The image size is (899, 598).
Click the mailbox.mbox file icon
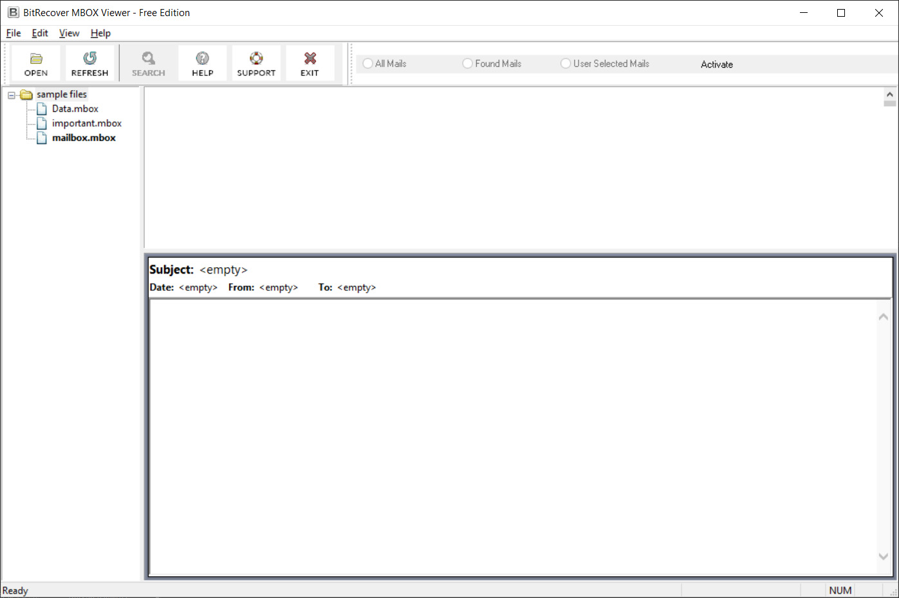click(x=42, y=138)
